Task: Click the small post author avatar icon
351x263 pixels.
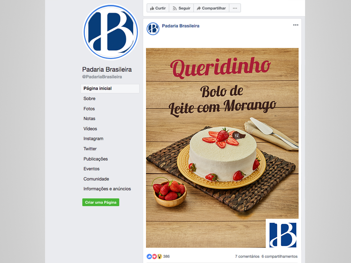Action: pyautogui.click(x=153, y=29)
